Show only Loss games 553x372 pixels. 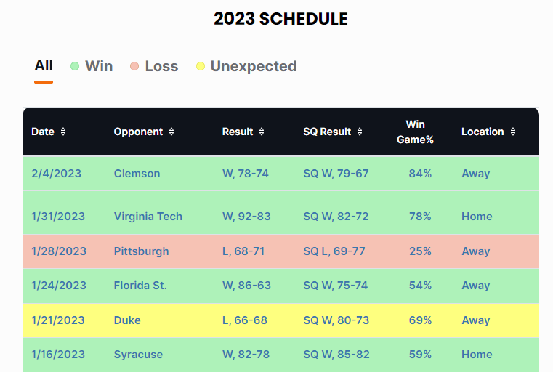coord(161,66)
